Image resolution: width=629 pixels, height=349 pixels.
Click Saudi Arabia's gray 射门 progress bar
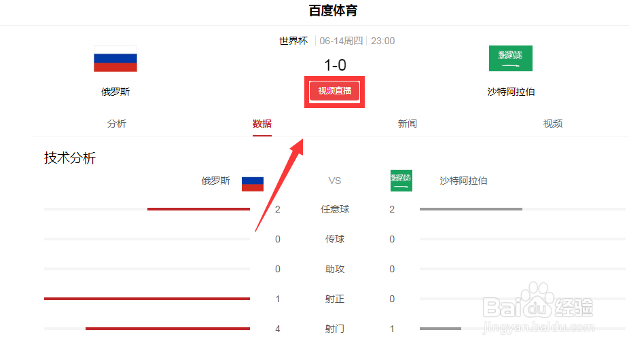pos(440,329)
